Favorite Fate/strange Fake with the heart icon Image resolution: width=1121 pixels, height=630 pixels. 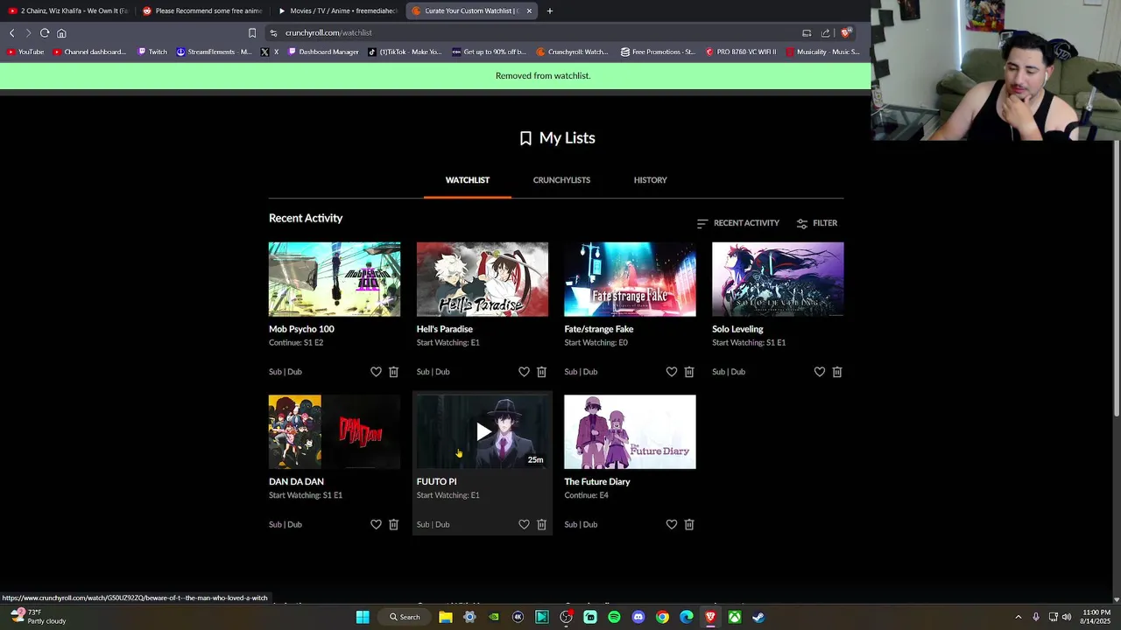pyautogui.click(x=672, y=372)
